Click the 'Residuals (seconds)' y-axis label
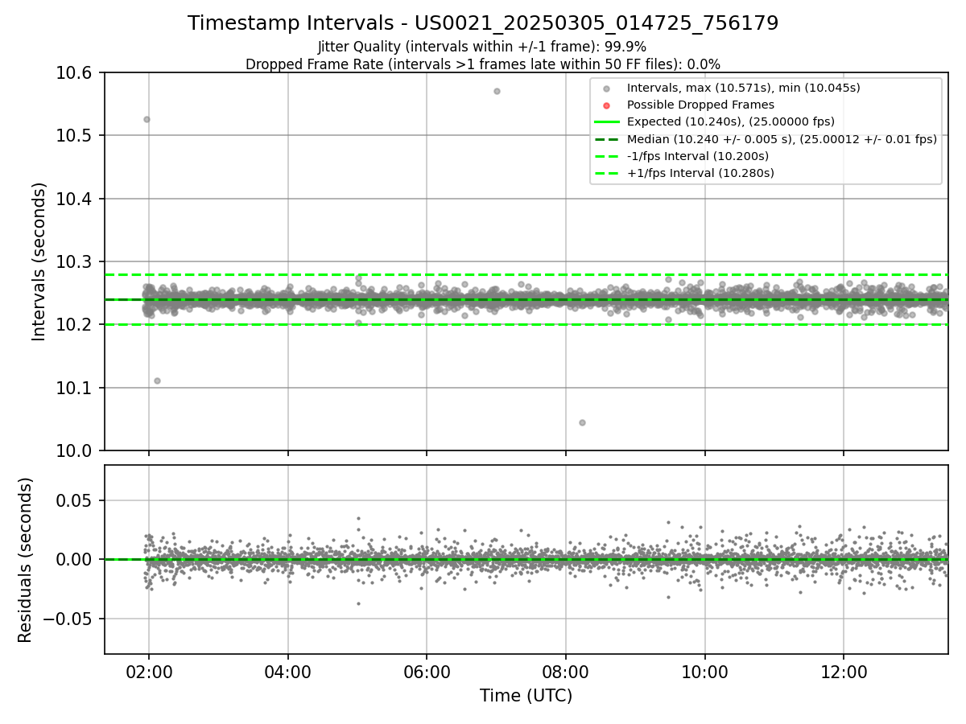This screenshot has width=966, height=724. pos(26,560)
